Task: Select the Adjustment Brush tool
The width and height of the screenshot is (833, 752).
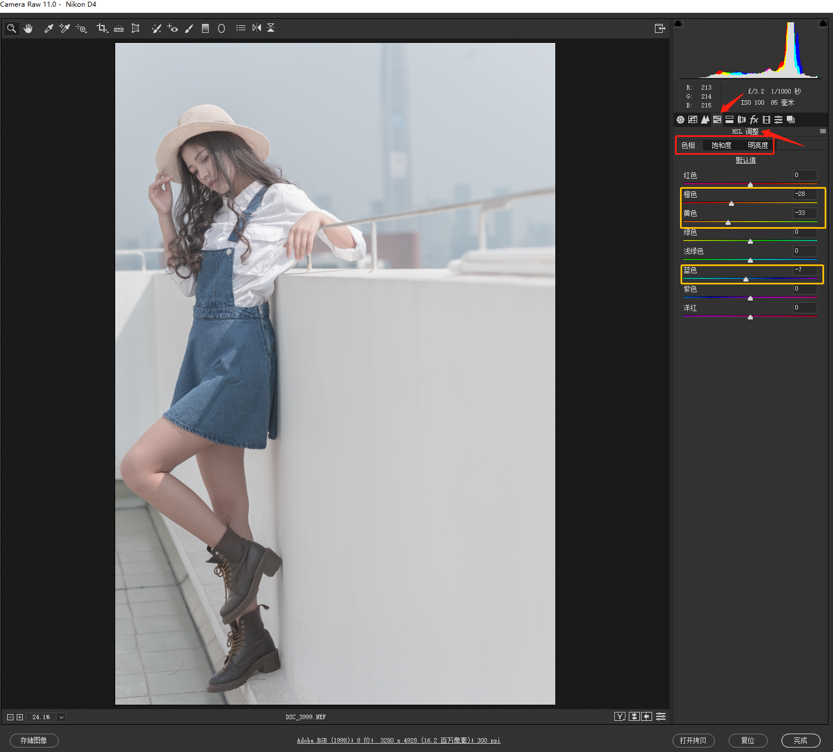Action: (x=189, y=28)
